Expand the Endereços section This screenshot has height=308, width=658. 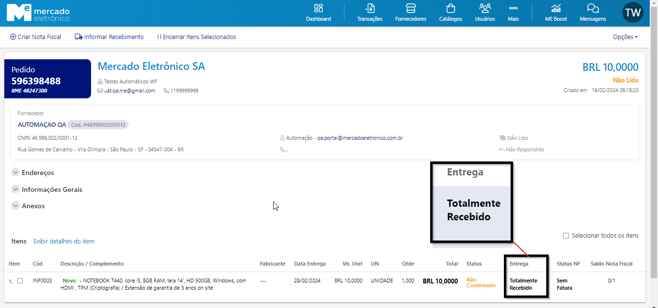[x=33, y=173]
